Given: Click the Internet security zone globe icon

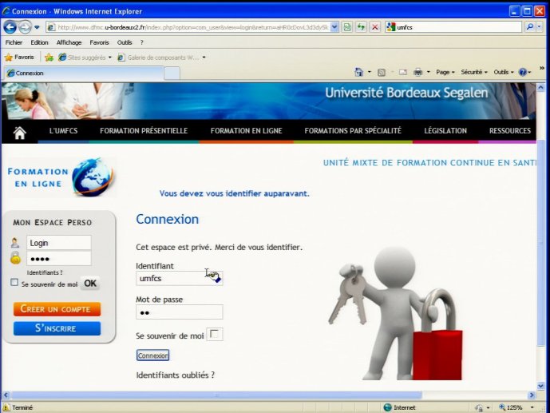Looking at the screenshot, I should [388, 407].
